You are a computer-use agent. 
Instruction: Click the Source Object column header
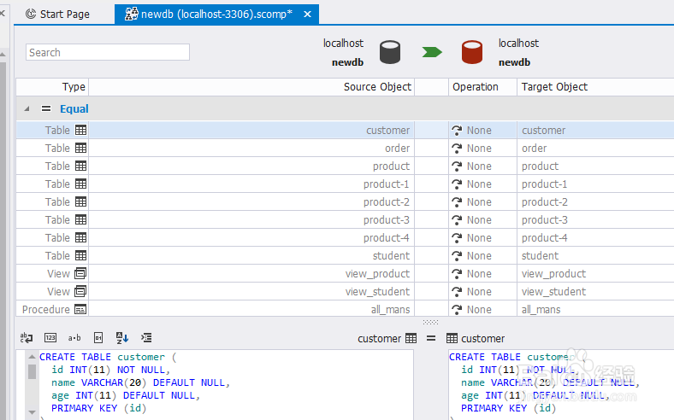click(x=377, y=87)
